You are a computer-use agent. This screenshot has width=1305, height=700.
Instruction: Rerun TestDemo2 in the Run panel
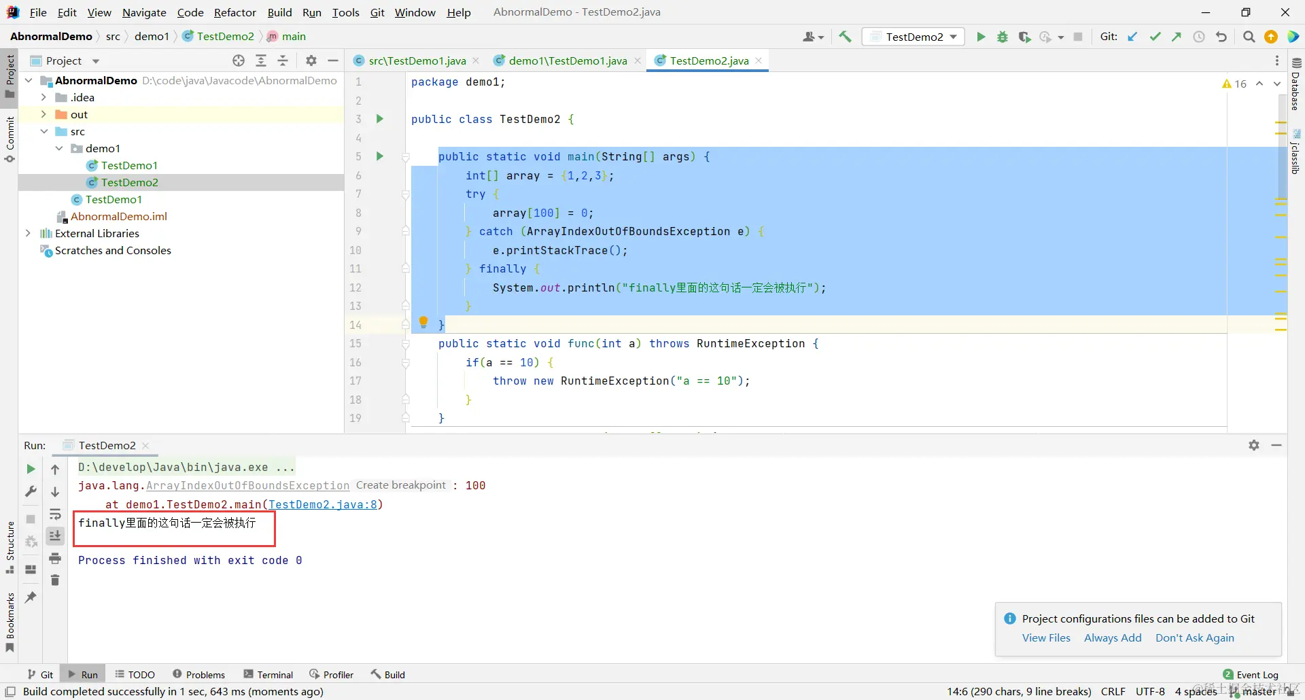(31, 469)
